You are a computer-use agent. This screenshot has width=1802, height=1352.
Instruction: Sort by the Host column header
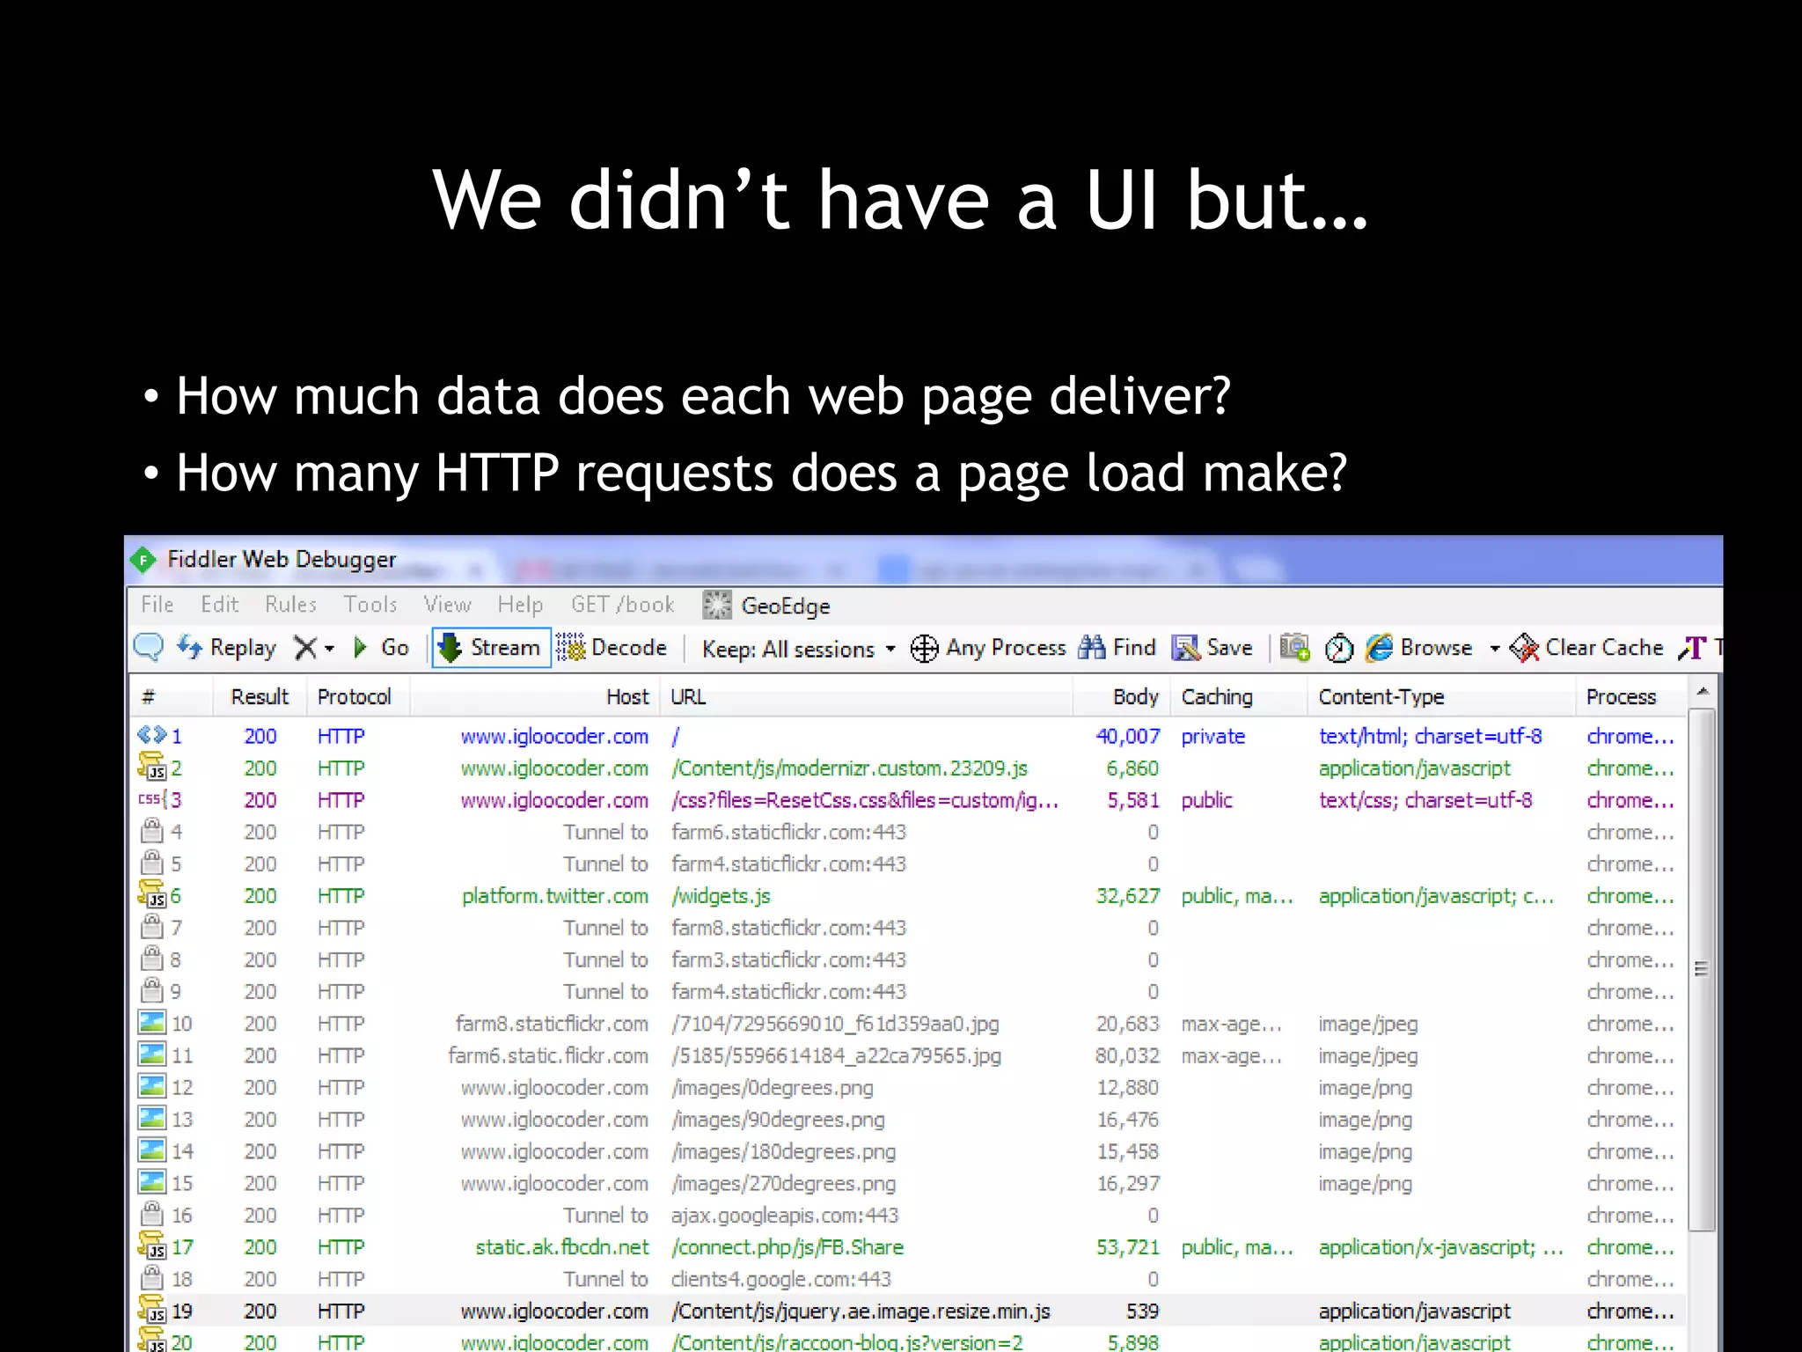[x=535, y=697]
